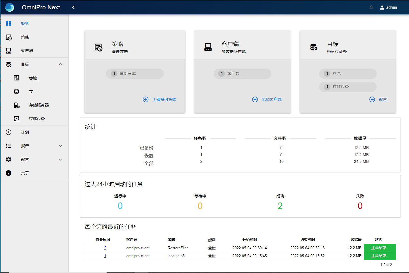Click the OmniPro Next logo
Viewport: 409px width, 273px height.
point(10,7)
